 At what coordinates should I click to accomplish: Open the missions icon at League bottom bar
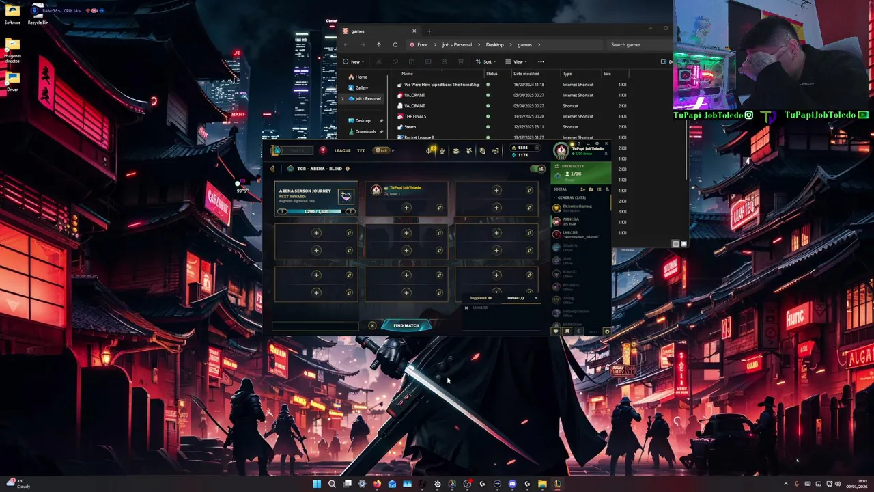(x=567, y=331)
